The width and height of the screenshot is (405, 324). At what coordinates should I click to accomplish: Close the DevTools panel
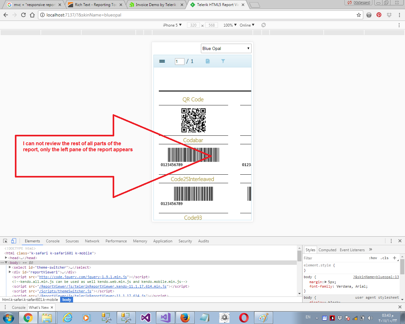click(x=400, y=241)
